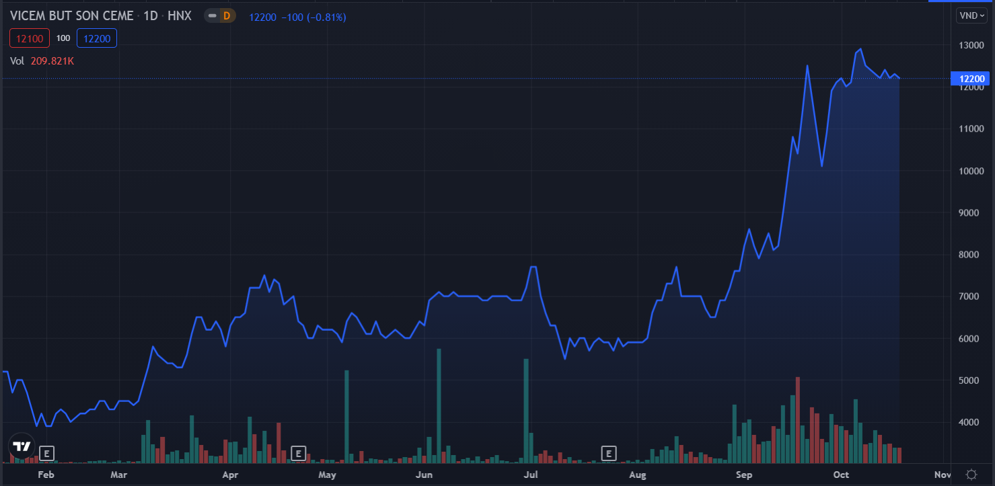Click the market status dash indicator

pos(213,16)
